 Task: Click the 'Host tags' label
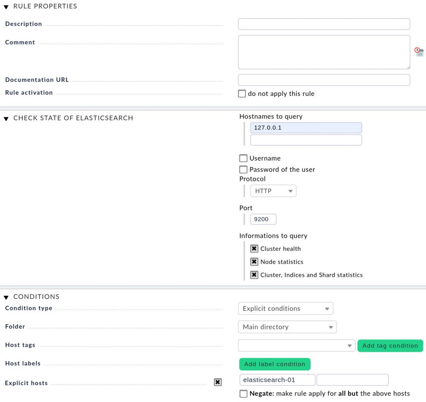point(20,345)
